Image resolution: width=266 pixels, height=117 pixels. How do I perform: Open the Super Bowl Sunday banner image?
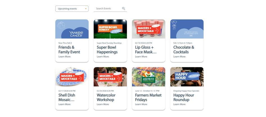(x=110, y=29)
